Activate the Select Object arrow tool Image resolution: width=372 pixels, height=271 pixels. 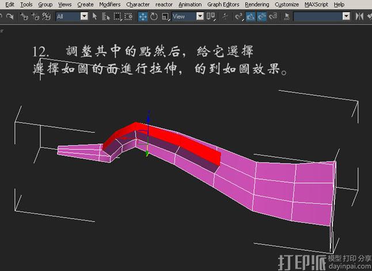point(95,17)
